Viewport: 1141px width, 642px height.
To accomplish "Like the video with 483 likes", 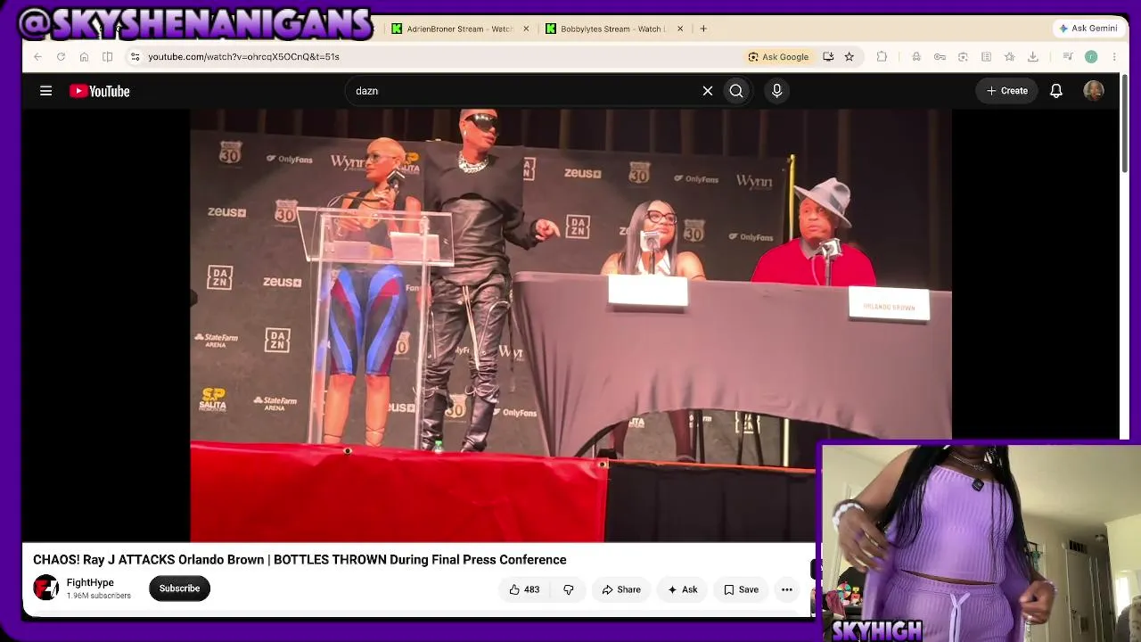I will 524,589.
